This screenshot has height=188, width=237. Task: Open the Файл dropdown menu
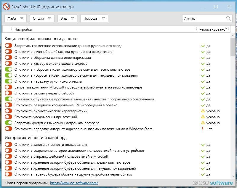15,18
